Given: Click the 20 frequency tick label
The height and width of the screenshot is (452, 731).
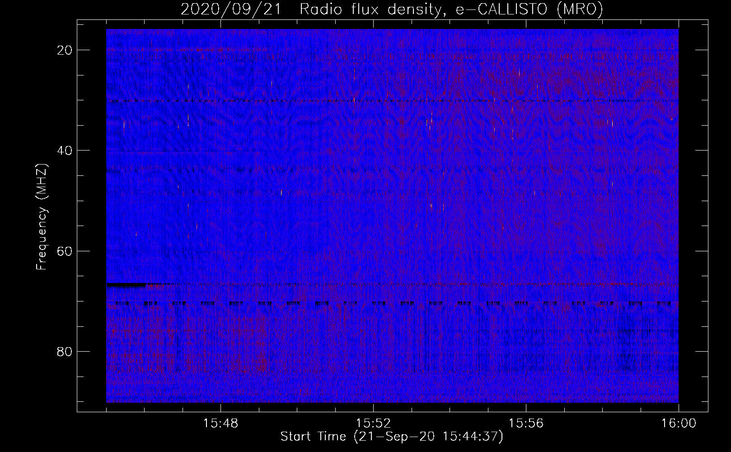Looking at the screenshot, I should [x=65, y=50].
